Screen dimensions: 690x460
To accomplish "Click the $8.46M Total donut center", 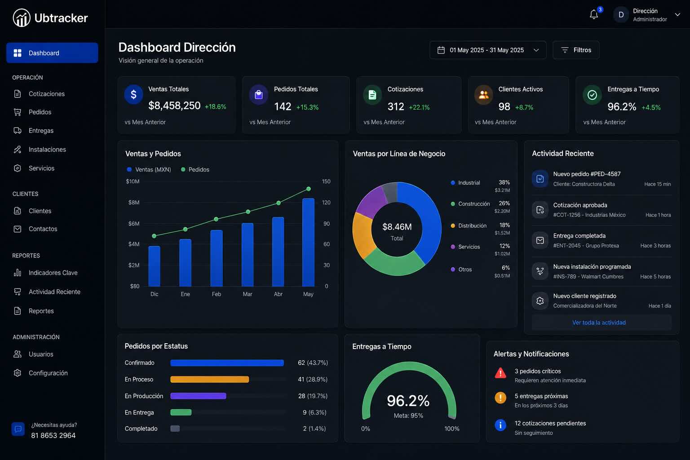I will [397, 231].
